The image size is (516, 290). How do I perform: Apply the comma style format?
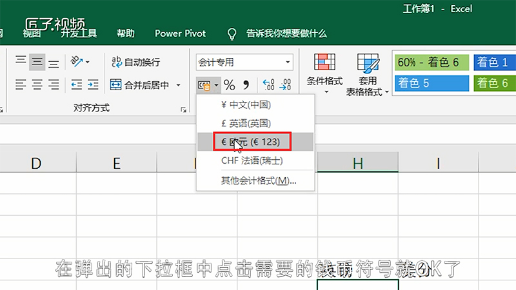click(246, 84)
